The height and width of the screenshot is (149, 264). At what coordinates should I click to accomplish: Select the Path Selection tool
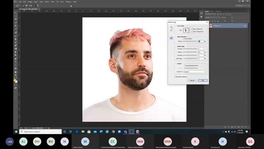tap(16, 65)
